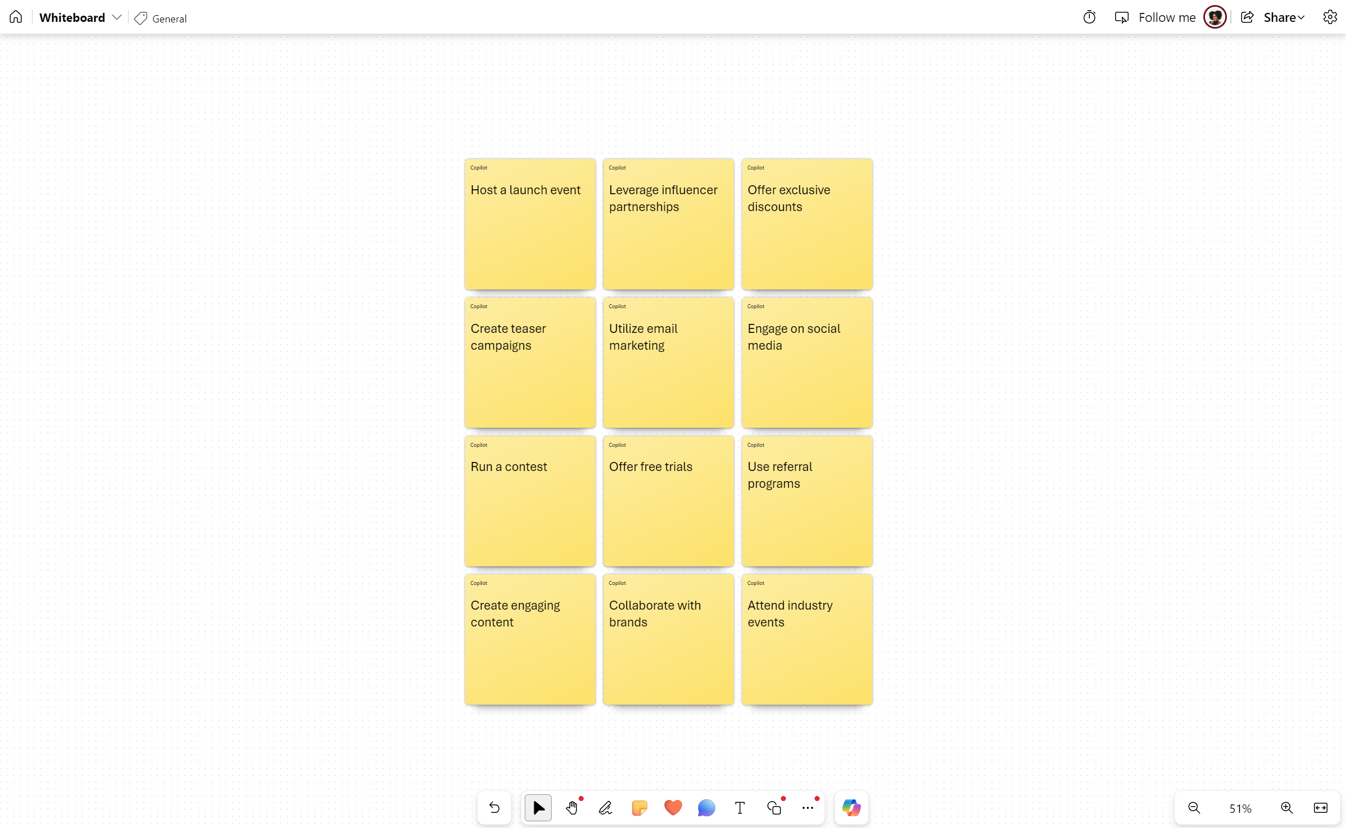Viewport: 1346px width, 828px height.
Task: Zoom in the canvas
Action: point(1287,808)
